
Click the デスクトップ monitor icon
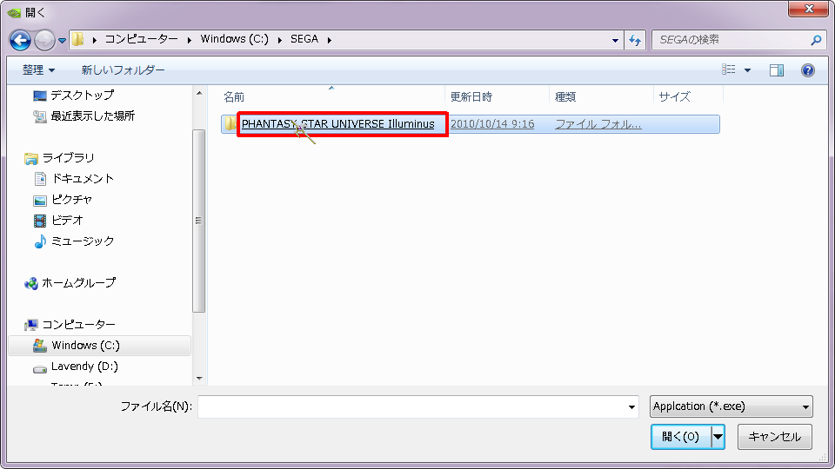pos(40,96)
